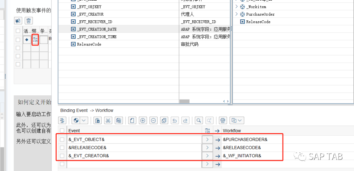354x171 pixels.
Task: Click chevron button in &_EVT_OBJECT& row
Action: (207, 140)
